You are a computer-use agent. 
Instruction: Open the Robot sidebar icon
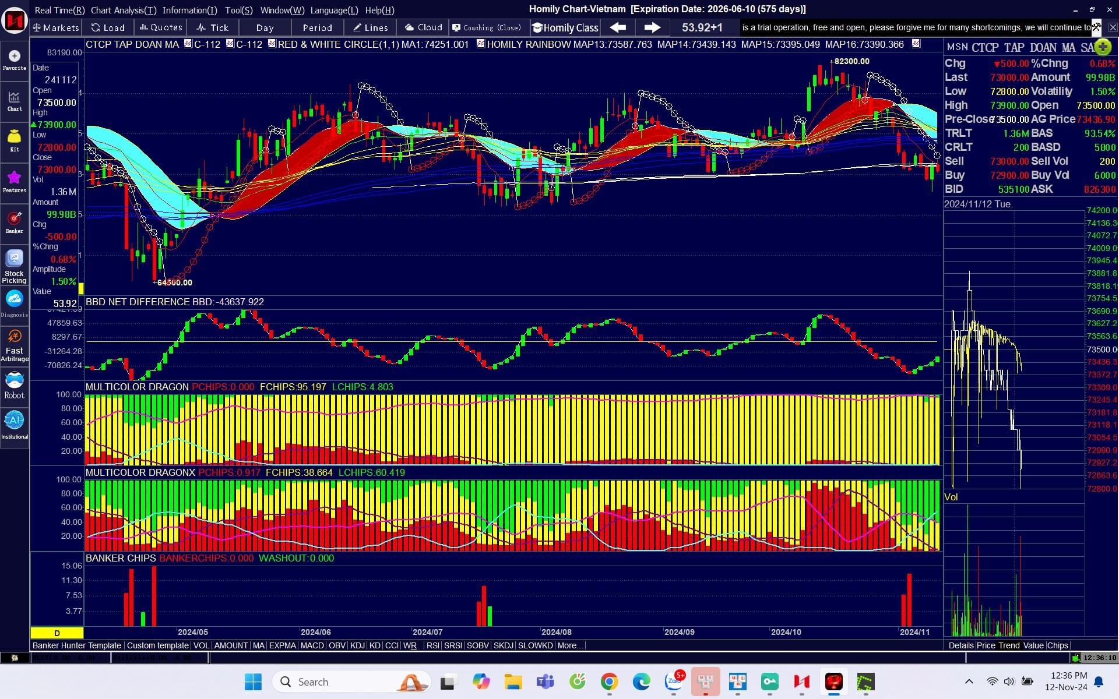(14, 386)
